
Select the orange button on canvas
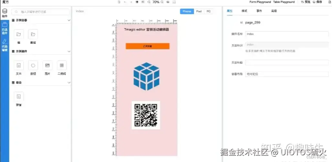[148, 46]
